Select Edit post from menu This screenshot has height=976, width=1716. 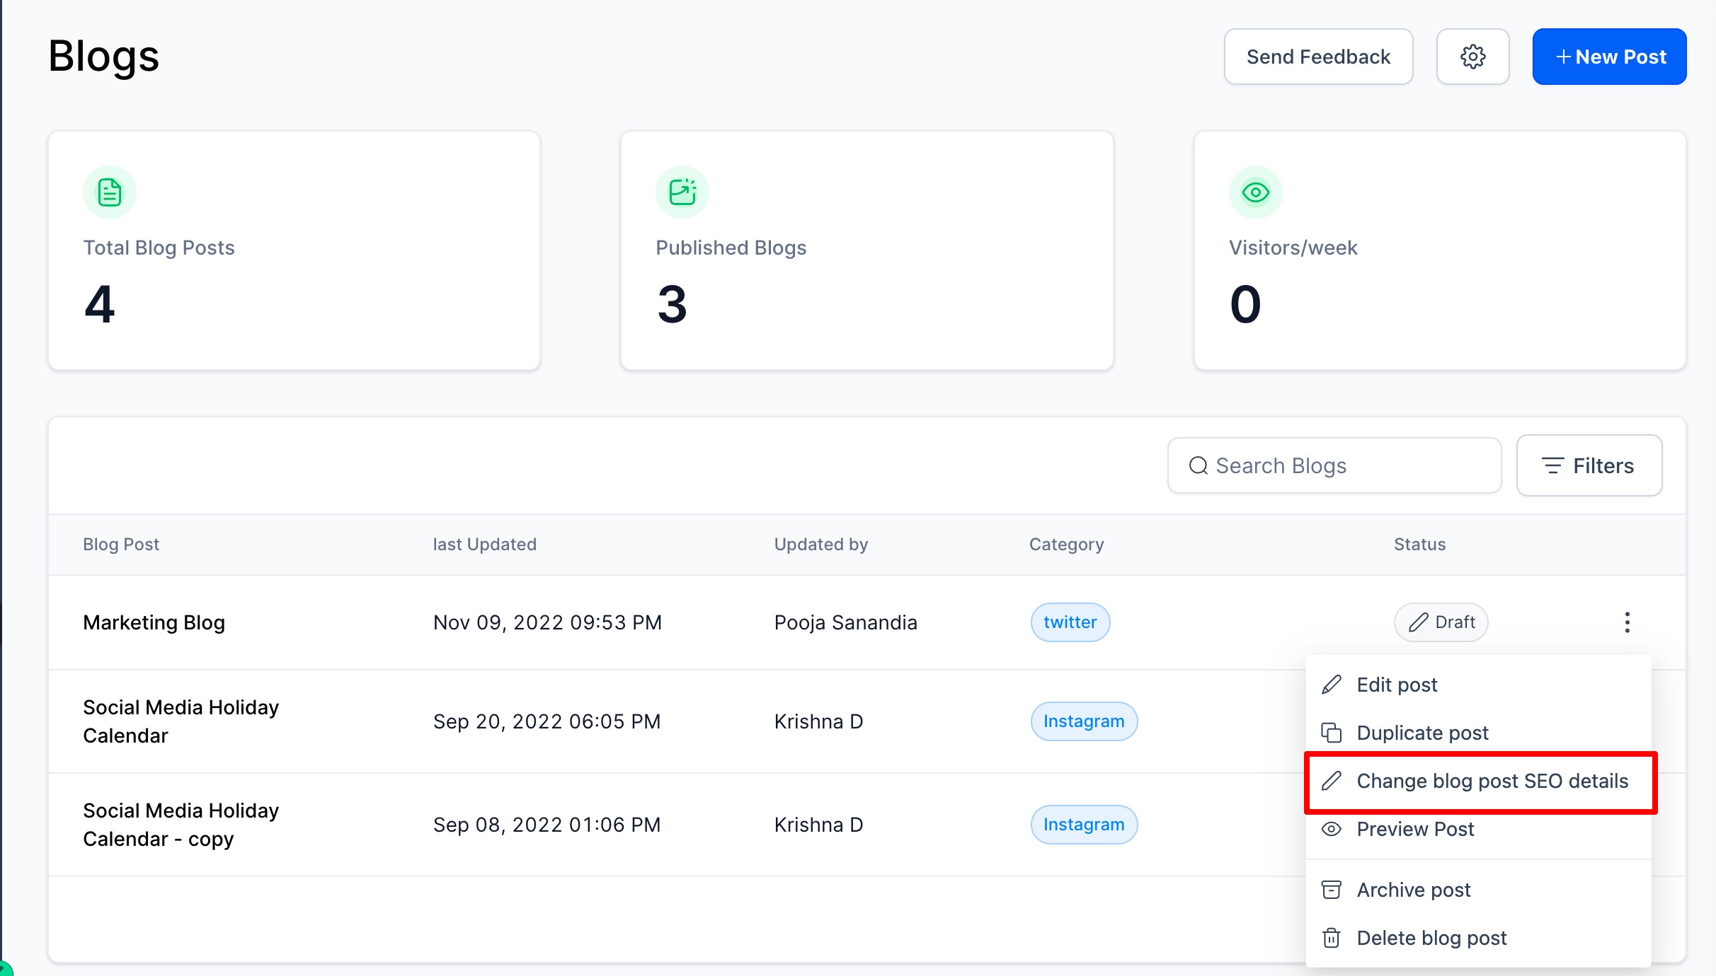click(x=1396, y=685)
